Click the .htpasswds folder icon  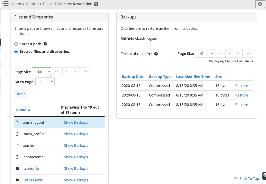pos(17,180)
